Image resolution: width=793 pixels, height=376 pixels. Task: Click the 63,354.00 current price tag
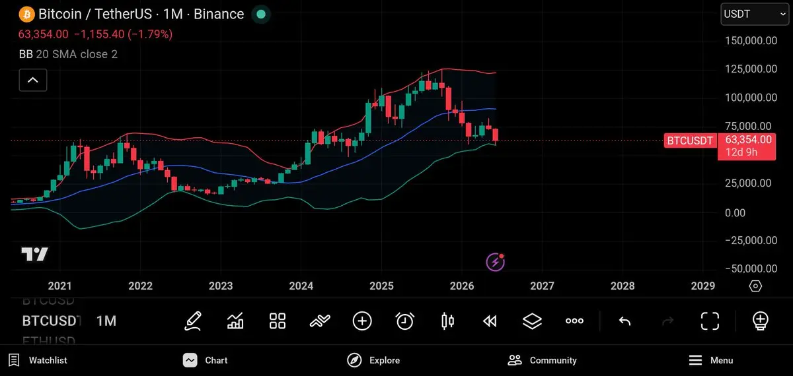tap(748, 140)
